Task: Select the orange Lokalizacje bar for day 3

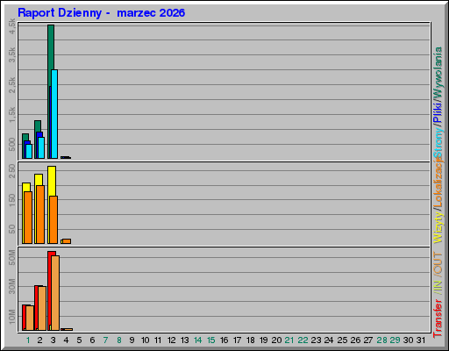Action: coord(53,219)
